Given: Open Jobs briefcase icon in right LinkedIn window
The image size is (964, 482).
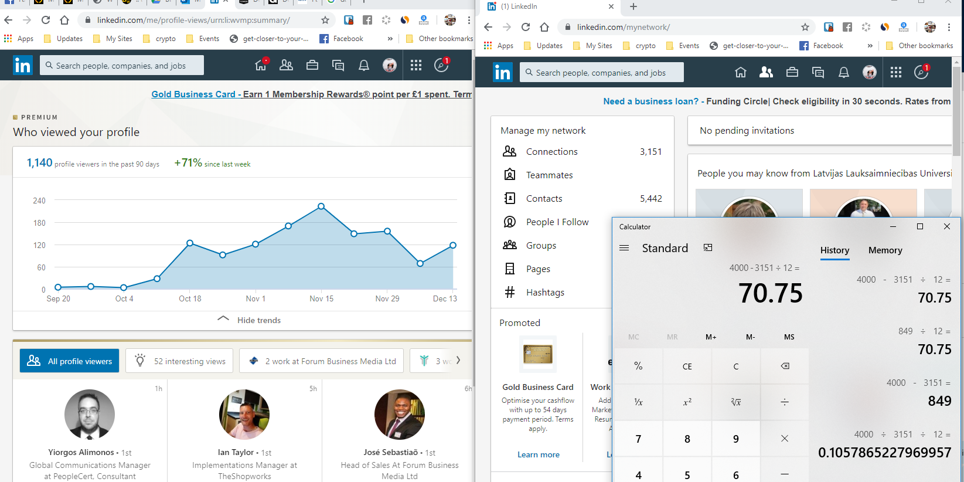Looking at the screenshot, I should pos(792,72).
